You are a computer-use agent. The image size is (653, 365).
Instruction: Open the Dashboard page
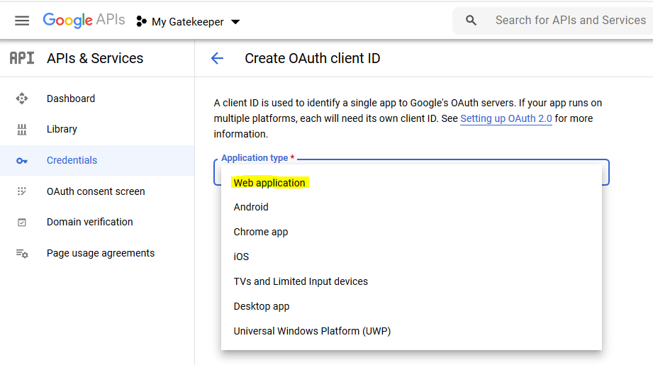(71, 99)
